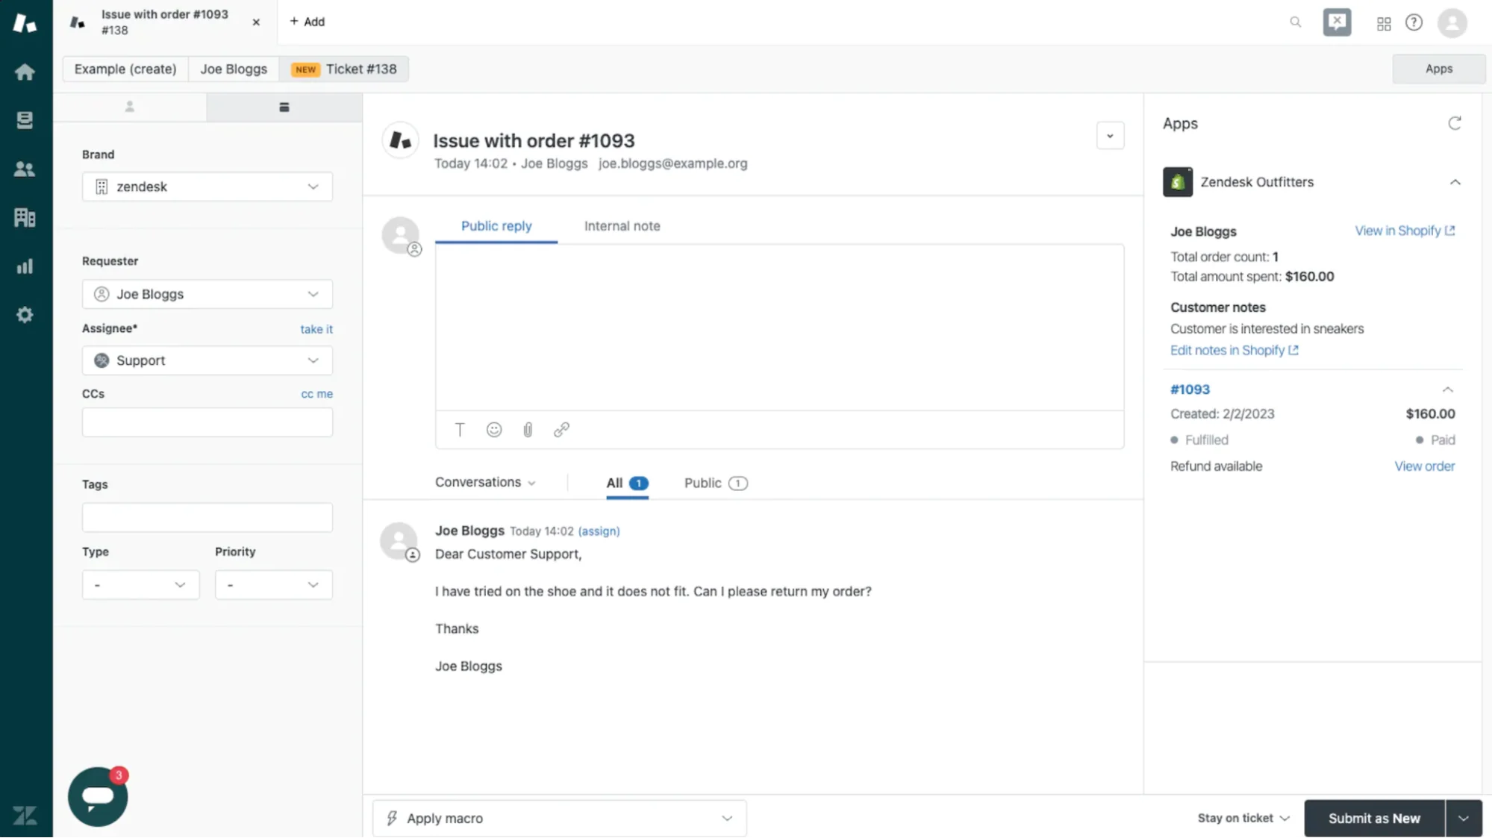
Task: Click inside the Tags input field
Action: [x=207, y=517]
